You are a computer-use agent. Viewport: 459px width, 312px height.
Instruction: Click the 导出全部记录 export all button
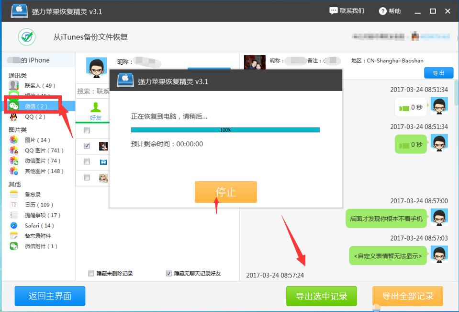(x=407, y=296)
